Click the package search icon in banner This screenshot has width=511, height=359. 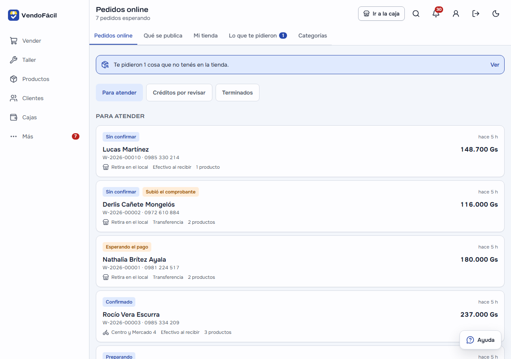[105, 65]
